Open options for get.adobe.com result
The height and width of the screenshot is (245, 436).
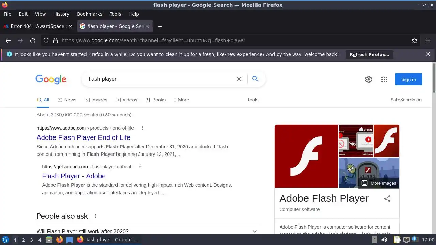pos(140,167)
